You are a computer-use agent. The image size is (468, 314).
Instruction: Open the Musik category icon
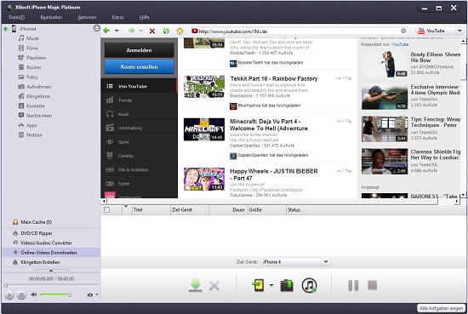[x=21, y=38]
